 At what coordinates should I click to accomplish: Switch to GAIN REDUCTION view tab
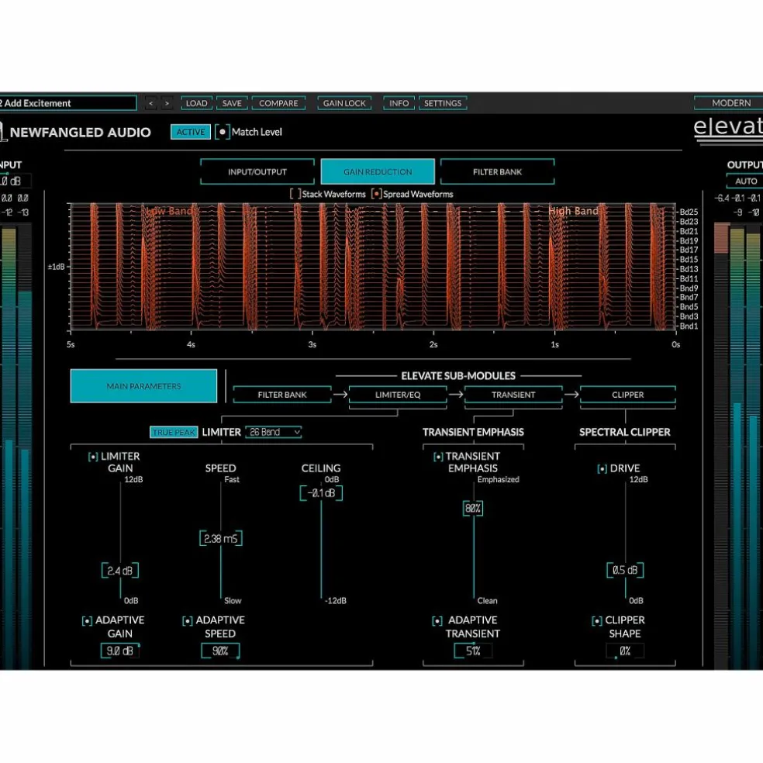(x=378, y=172)
